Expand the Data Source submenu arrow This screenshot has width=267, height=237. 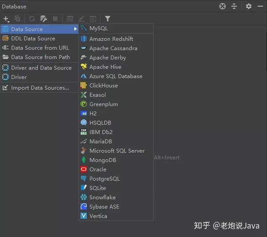(75, 29)
